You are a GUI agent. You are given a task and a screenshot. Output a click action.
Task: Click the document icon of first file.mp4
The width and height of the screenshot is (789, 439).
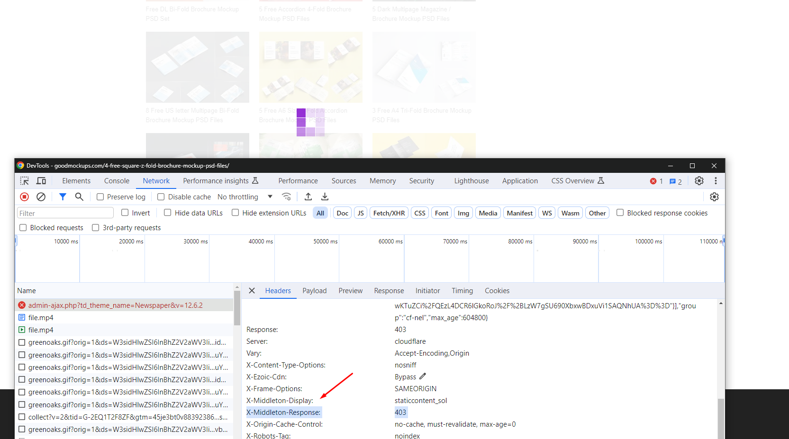[22, 317]
